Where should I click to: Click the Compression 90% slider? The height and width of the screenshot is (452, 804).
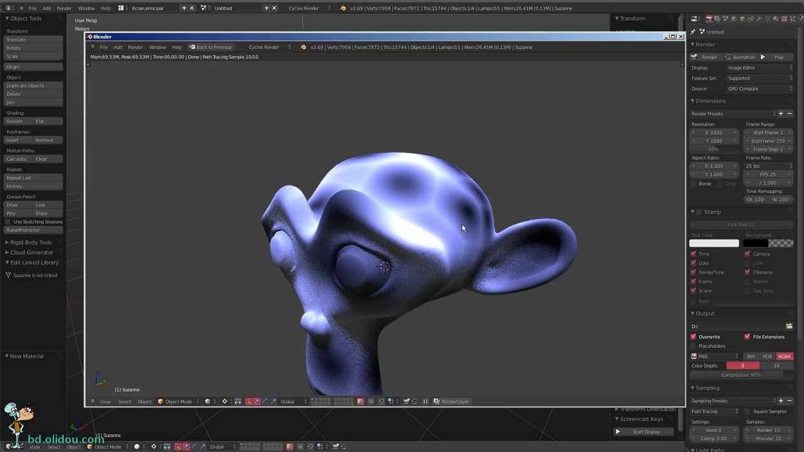click(741, 375)
